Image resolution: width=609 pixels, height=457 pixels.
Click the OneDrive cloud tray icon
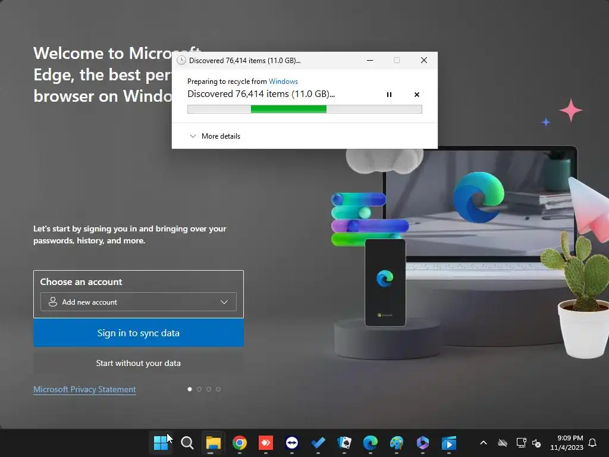coord(503,443)
